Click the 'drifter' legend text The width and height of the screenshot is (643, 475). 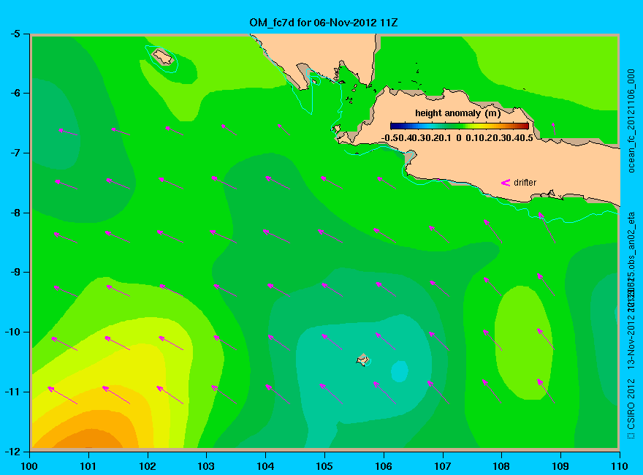(x=525, y=183)
